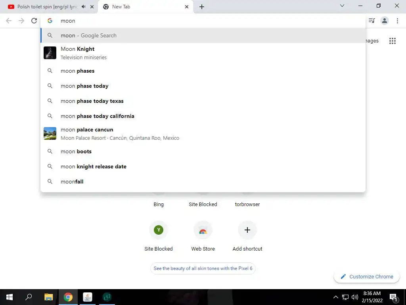Click the Google logo in address bar
This screenshot has height=305, width=406.
point(50,21)
